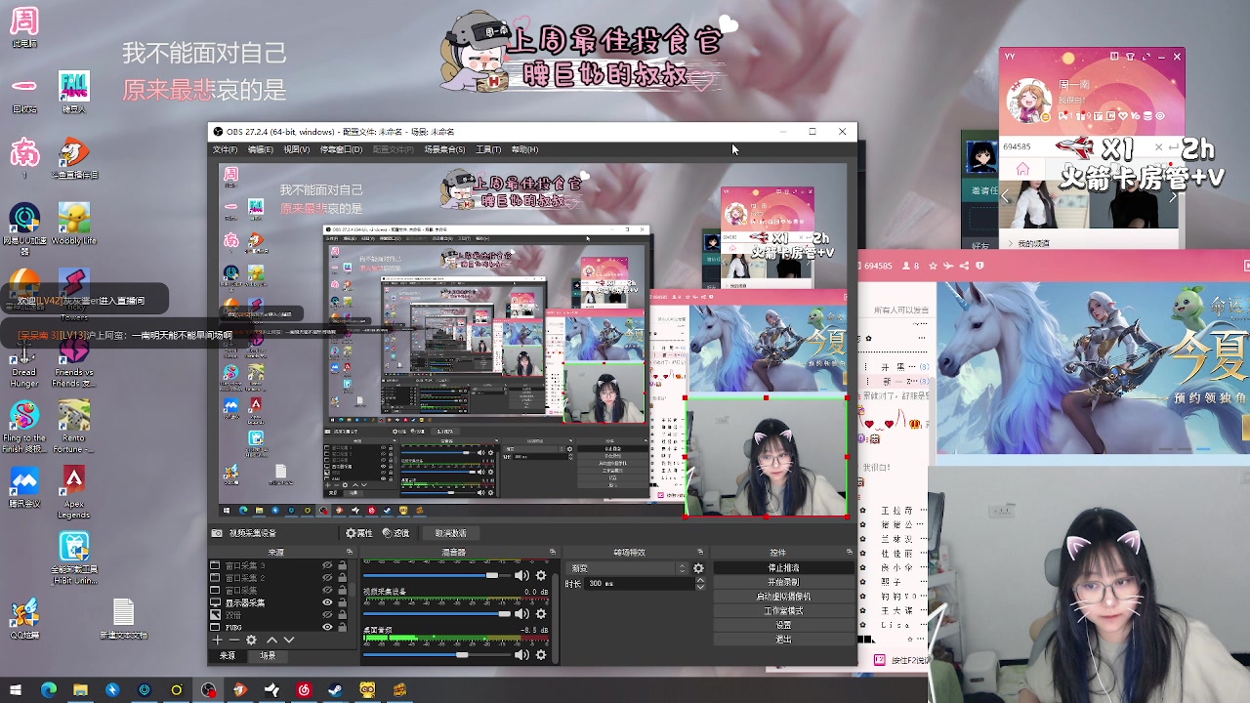
Task: Click the 退出 exit button in OBS
Action: point(783,640)
